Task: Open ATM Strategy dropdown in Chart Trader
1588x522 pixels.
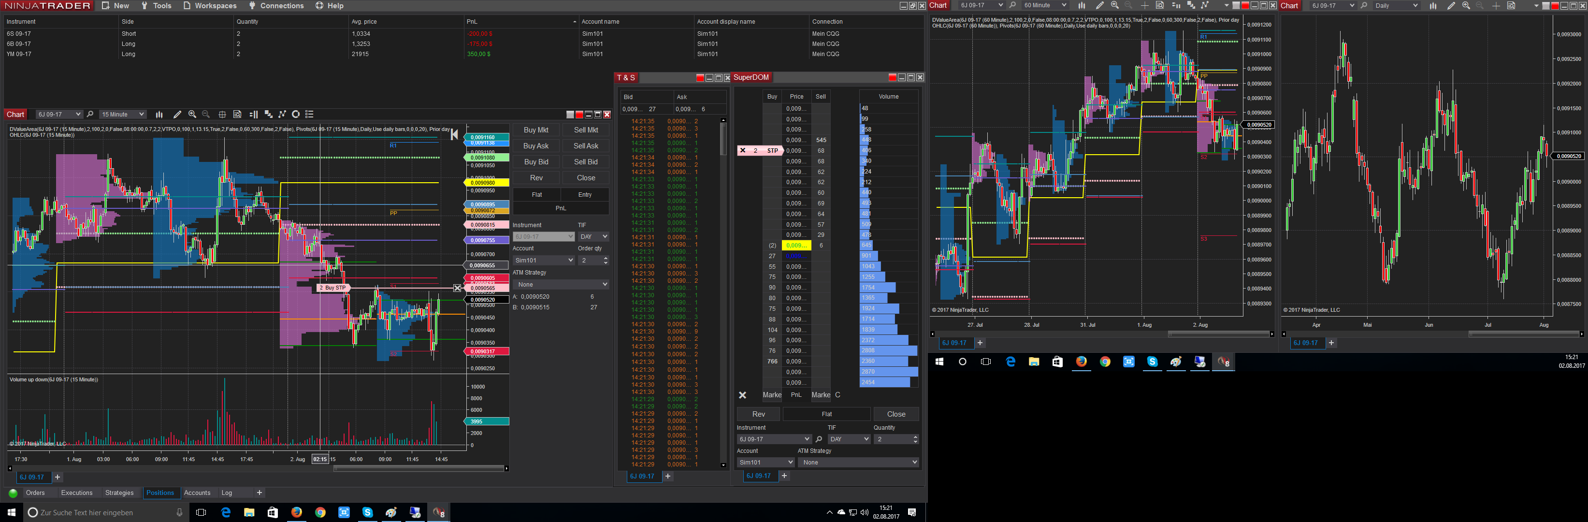Action: tap(561, 285)
